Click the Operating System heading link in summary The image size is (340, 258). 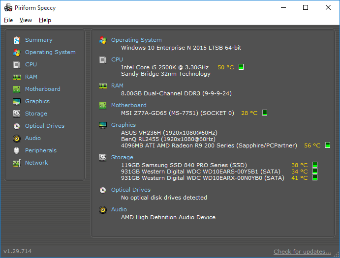pos(136,40)
